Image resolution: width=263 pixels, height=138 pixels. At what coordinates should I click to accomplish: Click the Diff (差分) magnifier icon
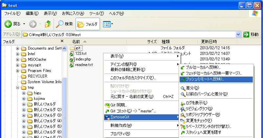click(183, 88)
